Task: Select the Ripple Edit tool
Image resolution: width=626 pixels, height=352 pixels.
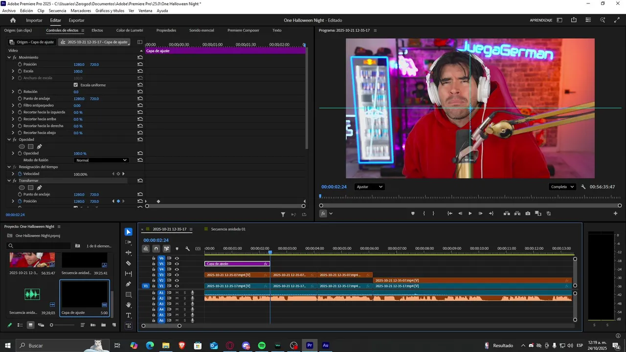Action: [129, 253]
